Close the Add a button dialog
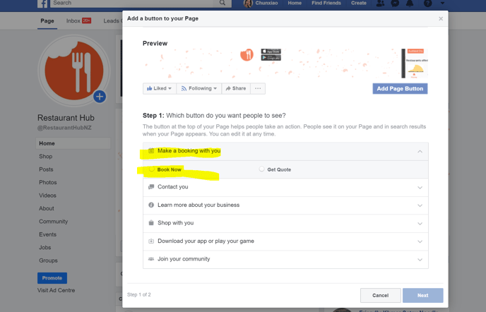The image size is (486, 312). 441,19
